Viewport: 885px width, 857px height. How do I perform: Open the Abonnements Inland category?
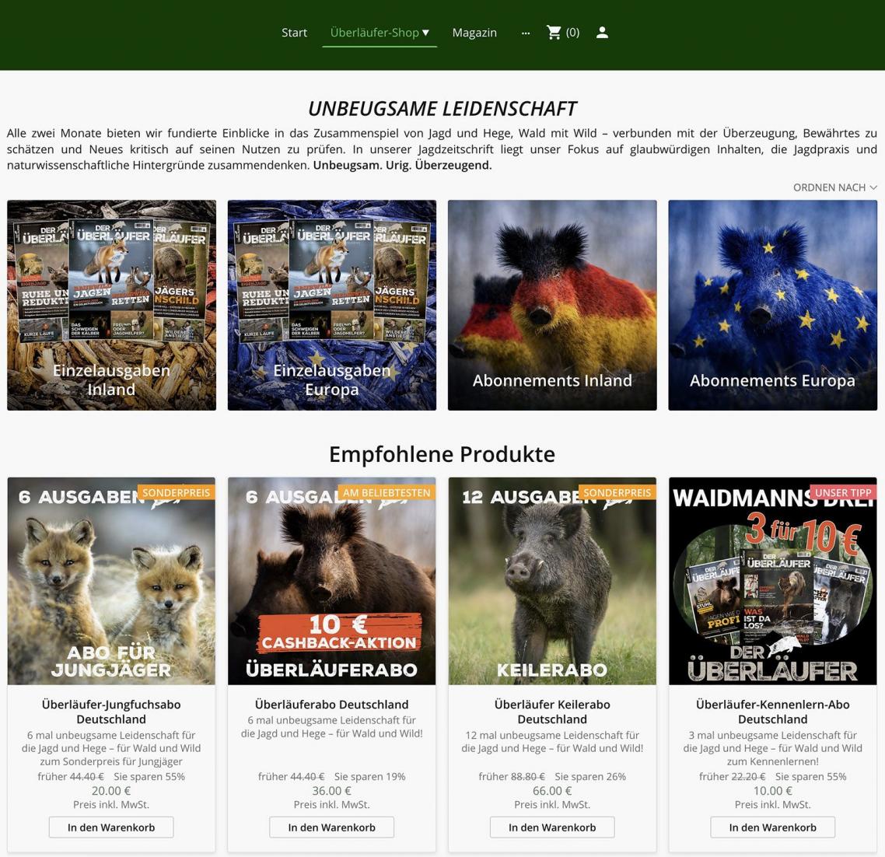point(552,305)
